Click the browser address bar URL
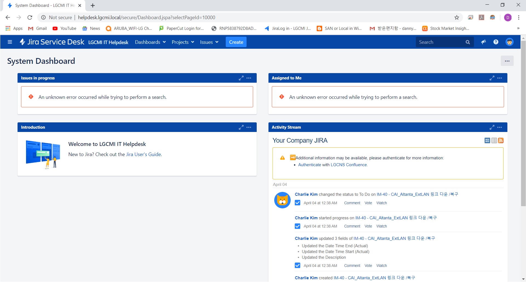Viewport: 526px width, 282px height. pos(147,18)
